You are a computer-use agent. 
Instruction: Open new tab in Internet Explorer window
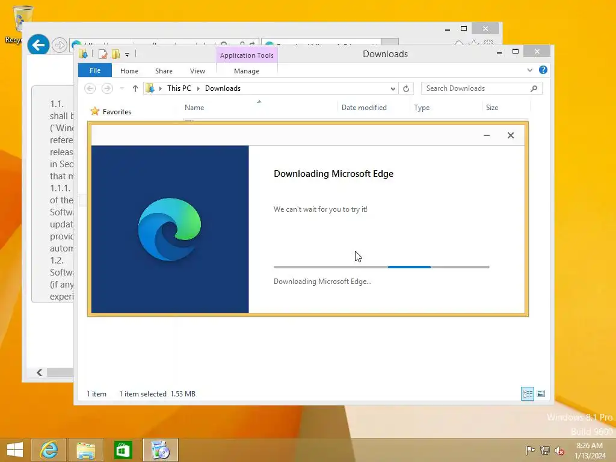tap(390, 43)
